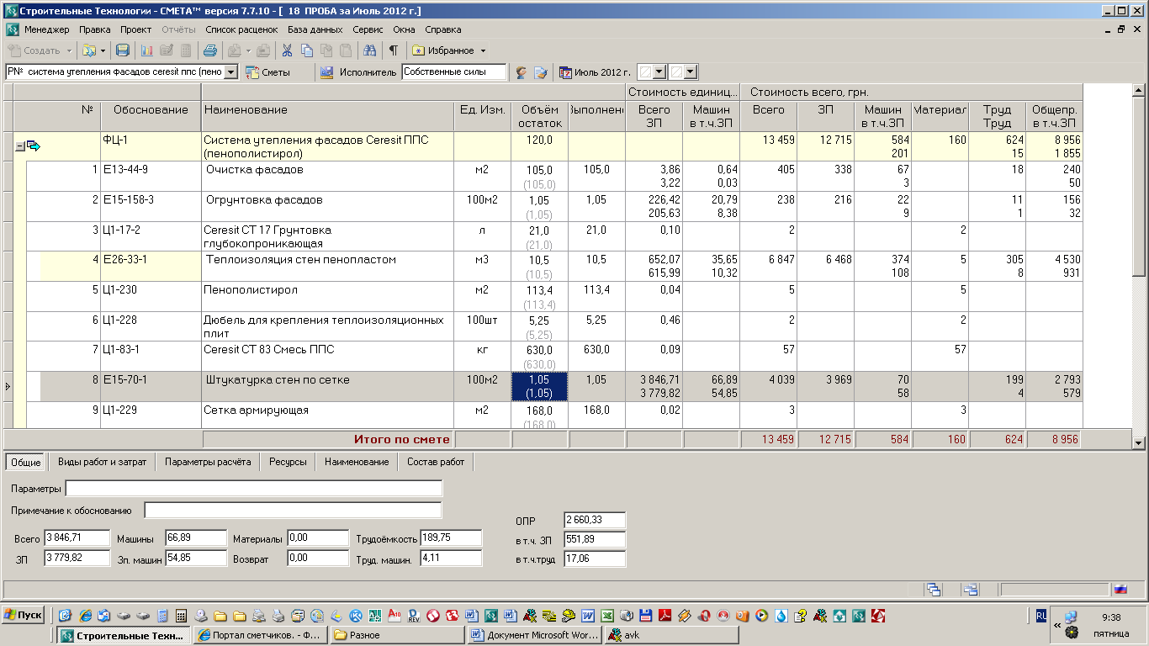Switch to the Состав работ tab
Screen dimensions: 1149x646
tap(435, 462)
